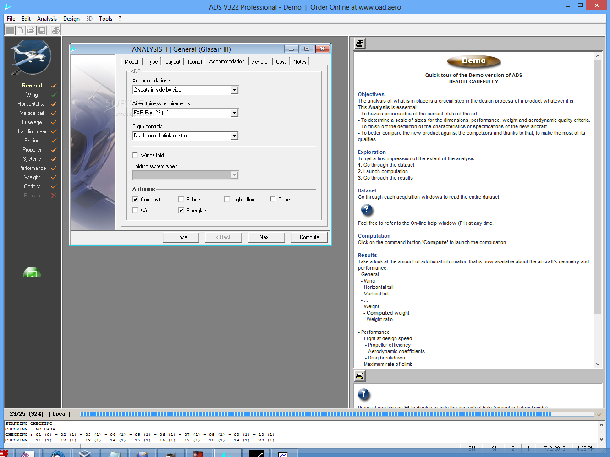Launch the computation with Compute

point(309,237)
